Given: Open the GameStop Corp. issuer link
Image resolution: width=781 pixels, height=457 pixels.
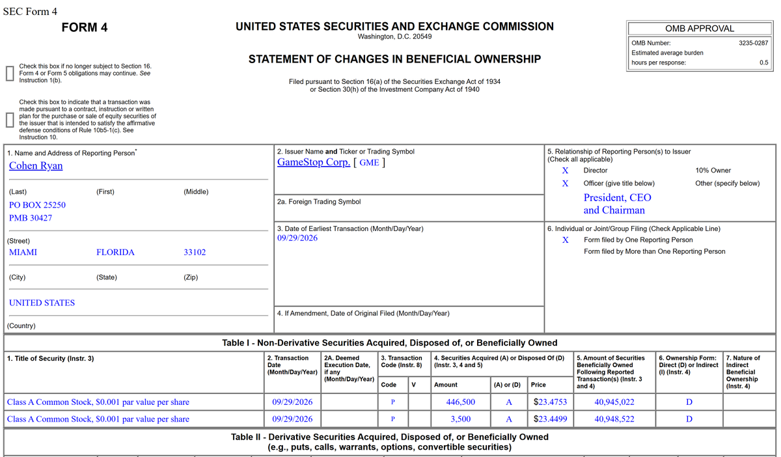Looking at the screenshot, I should tap(314, 162).
